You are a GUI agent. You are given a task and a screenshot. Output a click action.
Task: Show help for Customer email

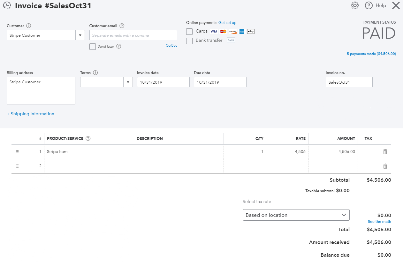(x=122, y=26)
